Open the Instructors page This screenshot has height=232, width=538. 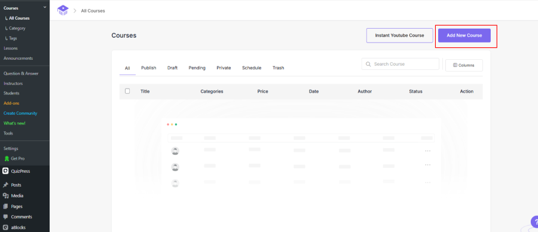click(x=13, y=83)
